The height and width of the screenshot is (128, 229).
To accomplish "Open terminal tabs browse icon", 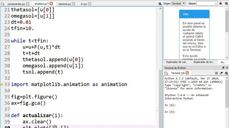I will [x=166, y=73].
